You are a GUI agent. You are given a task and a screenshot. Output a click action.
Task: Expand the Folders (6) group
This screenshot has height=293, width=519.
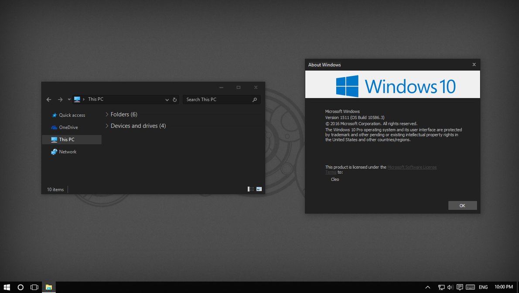107,114
